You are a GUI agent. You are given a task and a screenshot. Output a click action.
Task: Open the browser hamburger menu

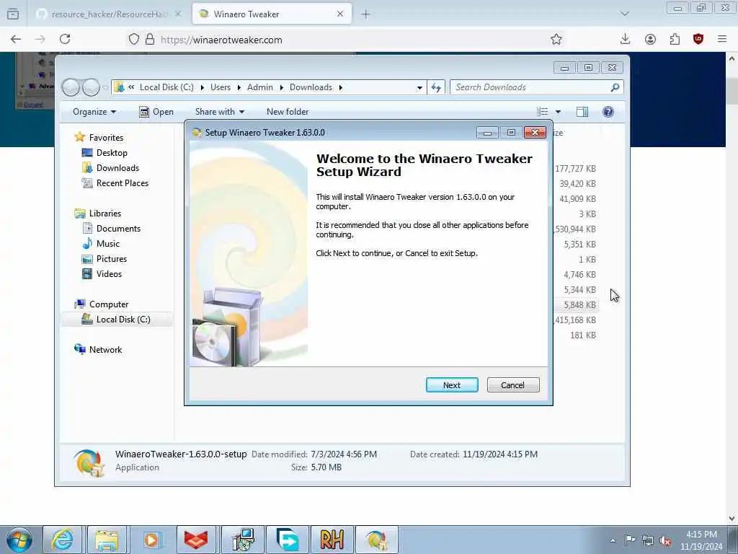(722, 40)
